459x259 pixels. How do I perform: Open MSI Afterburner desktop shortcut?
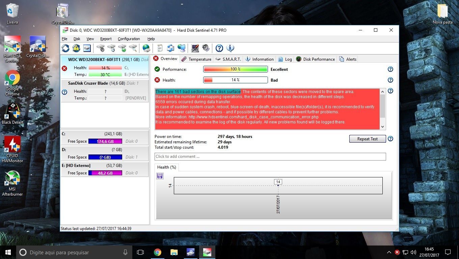coord(12,184)
